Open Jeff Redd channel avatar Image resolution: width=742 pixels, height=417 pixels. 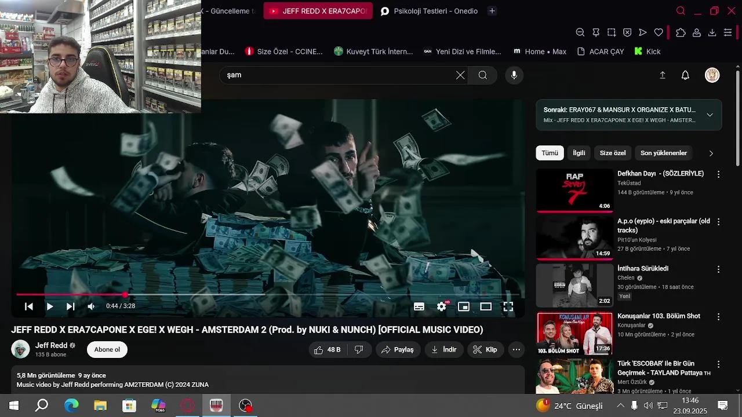coord(20,349)
